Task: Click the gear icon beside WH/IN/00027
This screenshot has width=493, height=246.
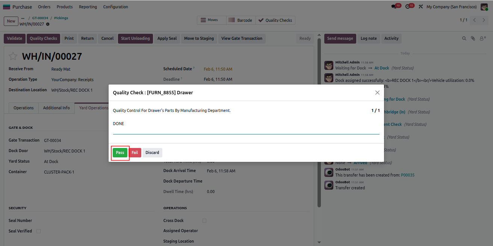Action: 48,24
